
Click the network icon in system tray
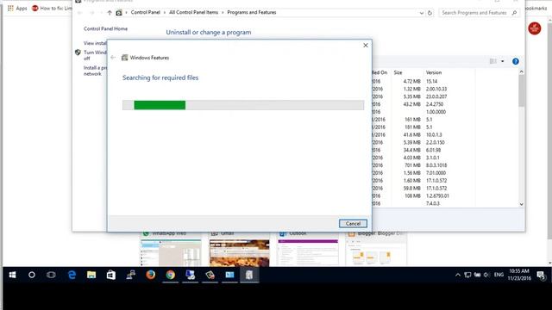click(x=467, y=275)
